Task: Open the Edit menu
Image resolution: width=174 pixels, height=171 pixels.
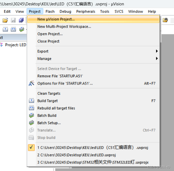Action: click(x=7, y=12)
